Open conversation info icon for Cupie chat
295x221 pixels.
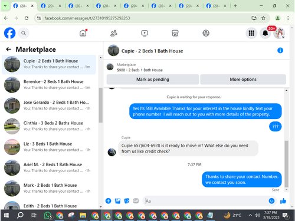coord(280,51)
